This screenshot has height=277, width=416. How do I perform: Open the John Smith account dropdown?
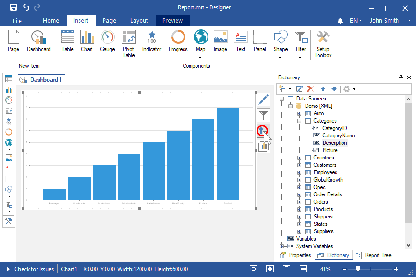[390, 21]
